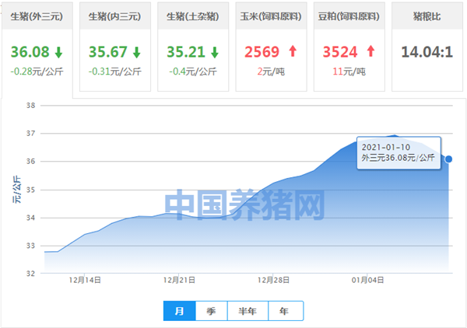Click the green down arrow beside 36.08
Viewport: 467px width, 328px height.
tap(58, 52)
